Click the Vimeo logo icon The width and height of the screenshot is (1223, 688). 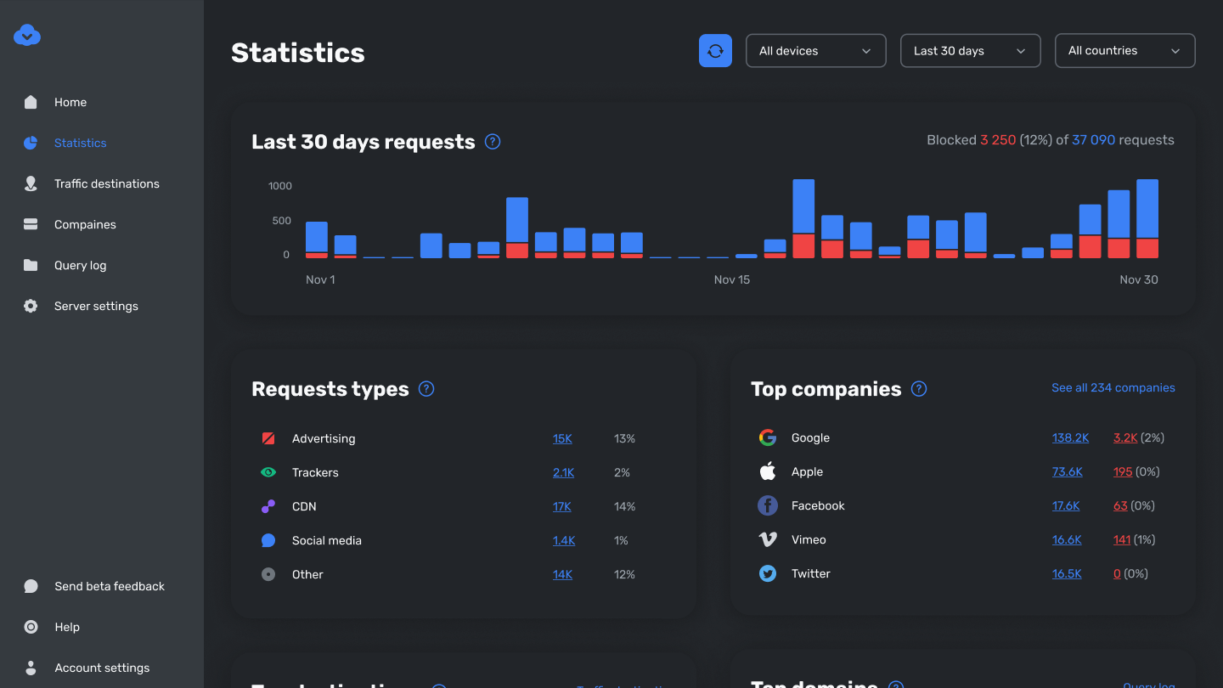tap(768, 540)
